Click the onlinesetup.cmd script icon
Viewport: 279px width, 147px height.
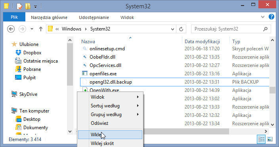(84, 48)
